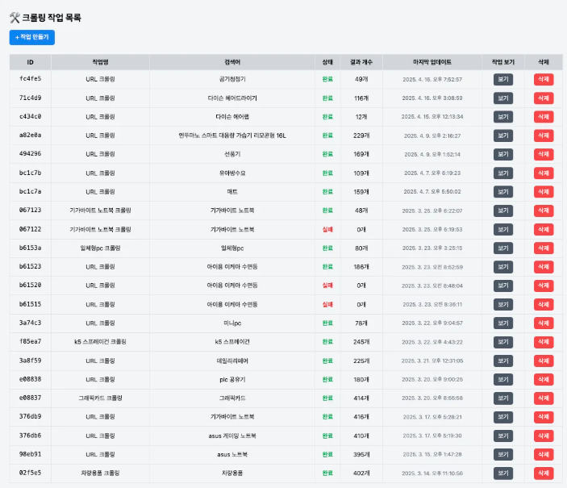The image size is (567, 488).
Task: Open 보기 for job fc4fe5
Action: click(x=502, y=79)
